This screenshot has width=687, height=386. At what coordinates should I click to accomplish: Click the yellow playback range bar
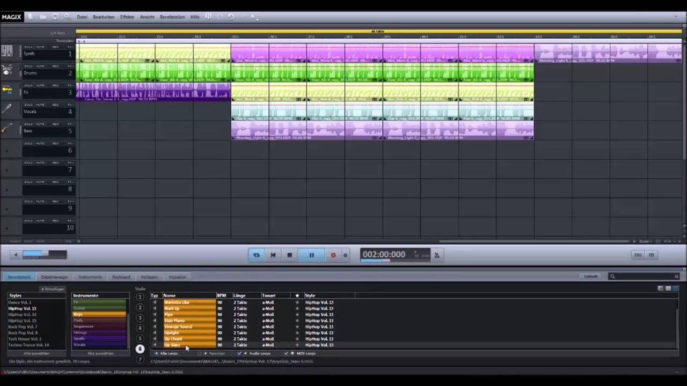[x=378, y=31]
